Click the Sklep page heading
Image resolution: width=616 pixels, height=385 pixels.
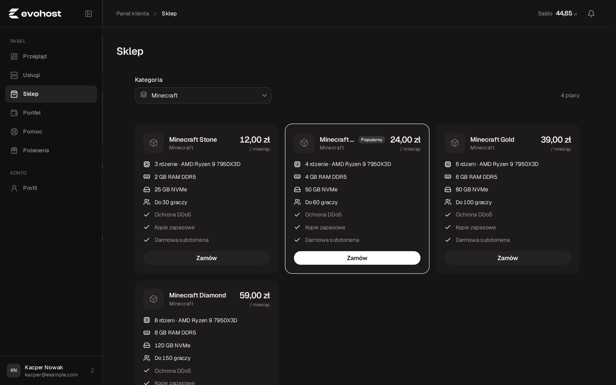(130, 51)
